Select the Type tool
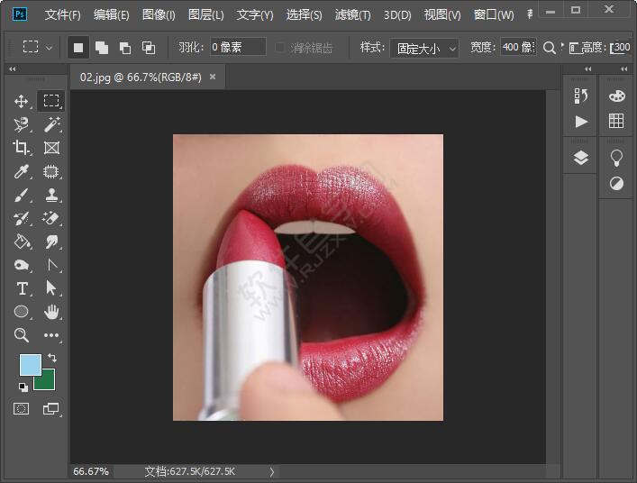 (x=22, y=289)
